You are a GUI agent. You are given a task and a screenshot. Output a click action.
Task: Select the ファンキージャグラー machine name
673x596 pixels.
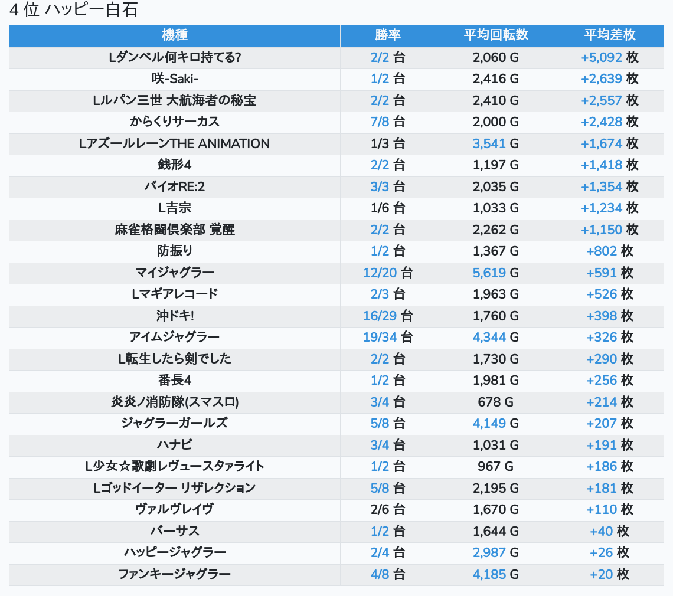pos(175,574)
